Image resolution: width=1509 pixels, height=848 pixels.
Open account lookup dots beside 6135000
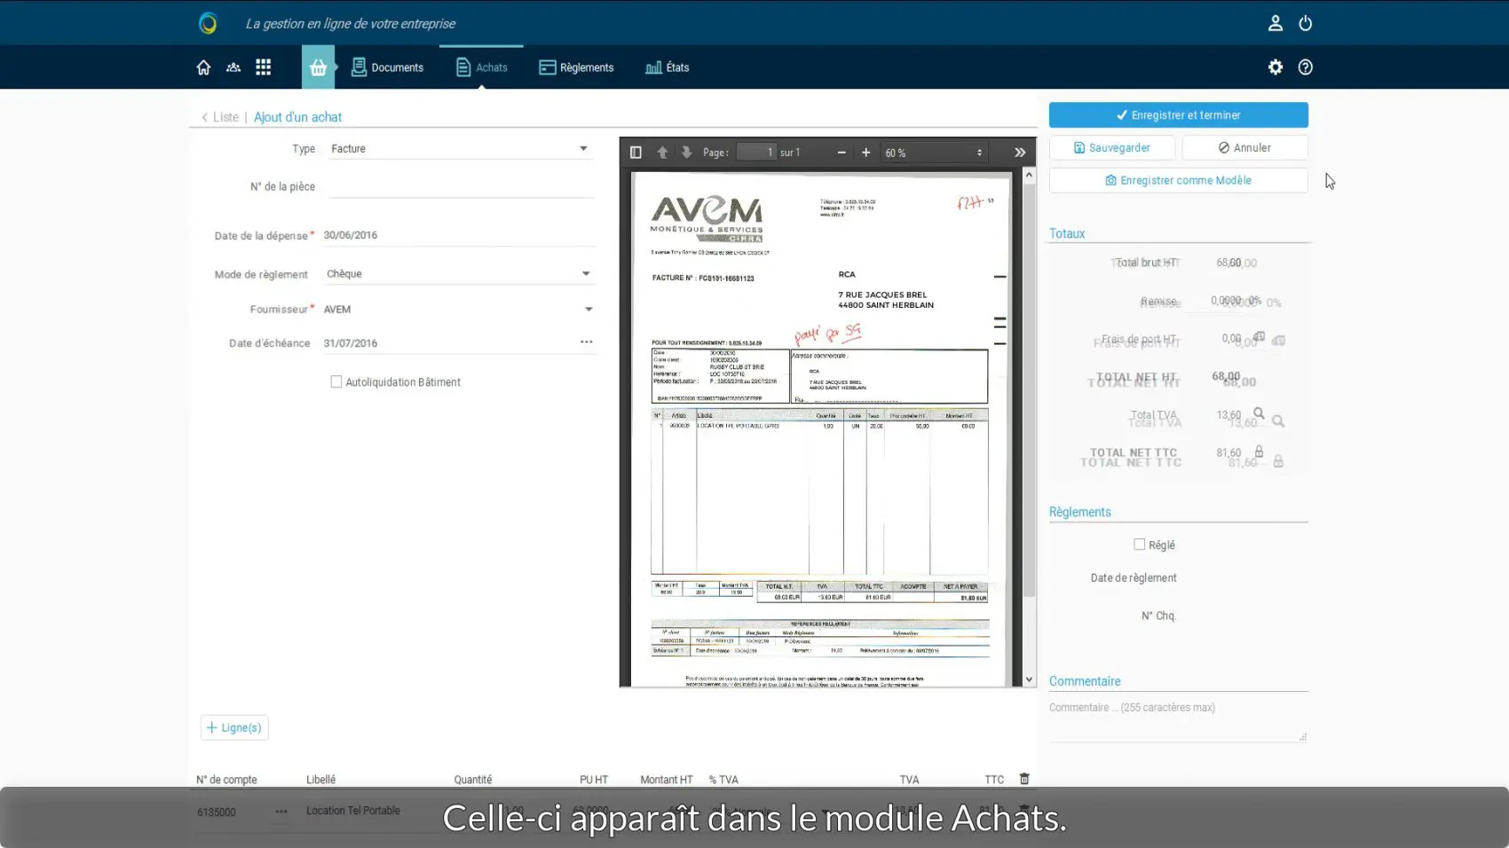[x=281, y=812]
